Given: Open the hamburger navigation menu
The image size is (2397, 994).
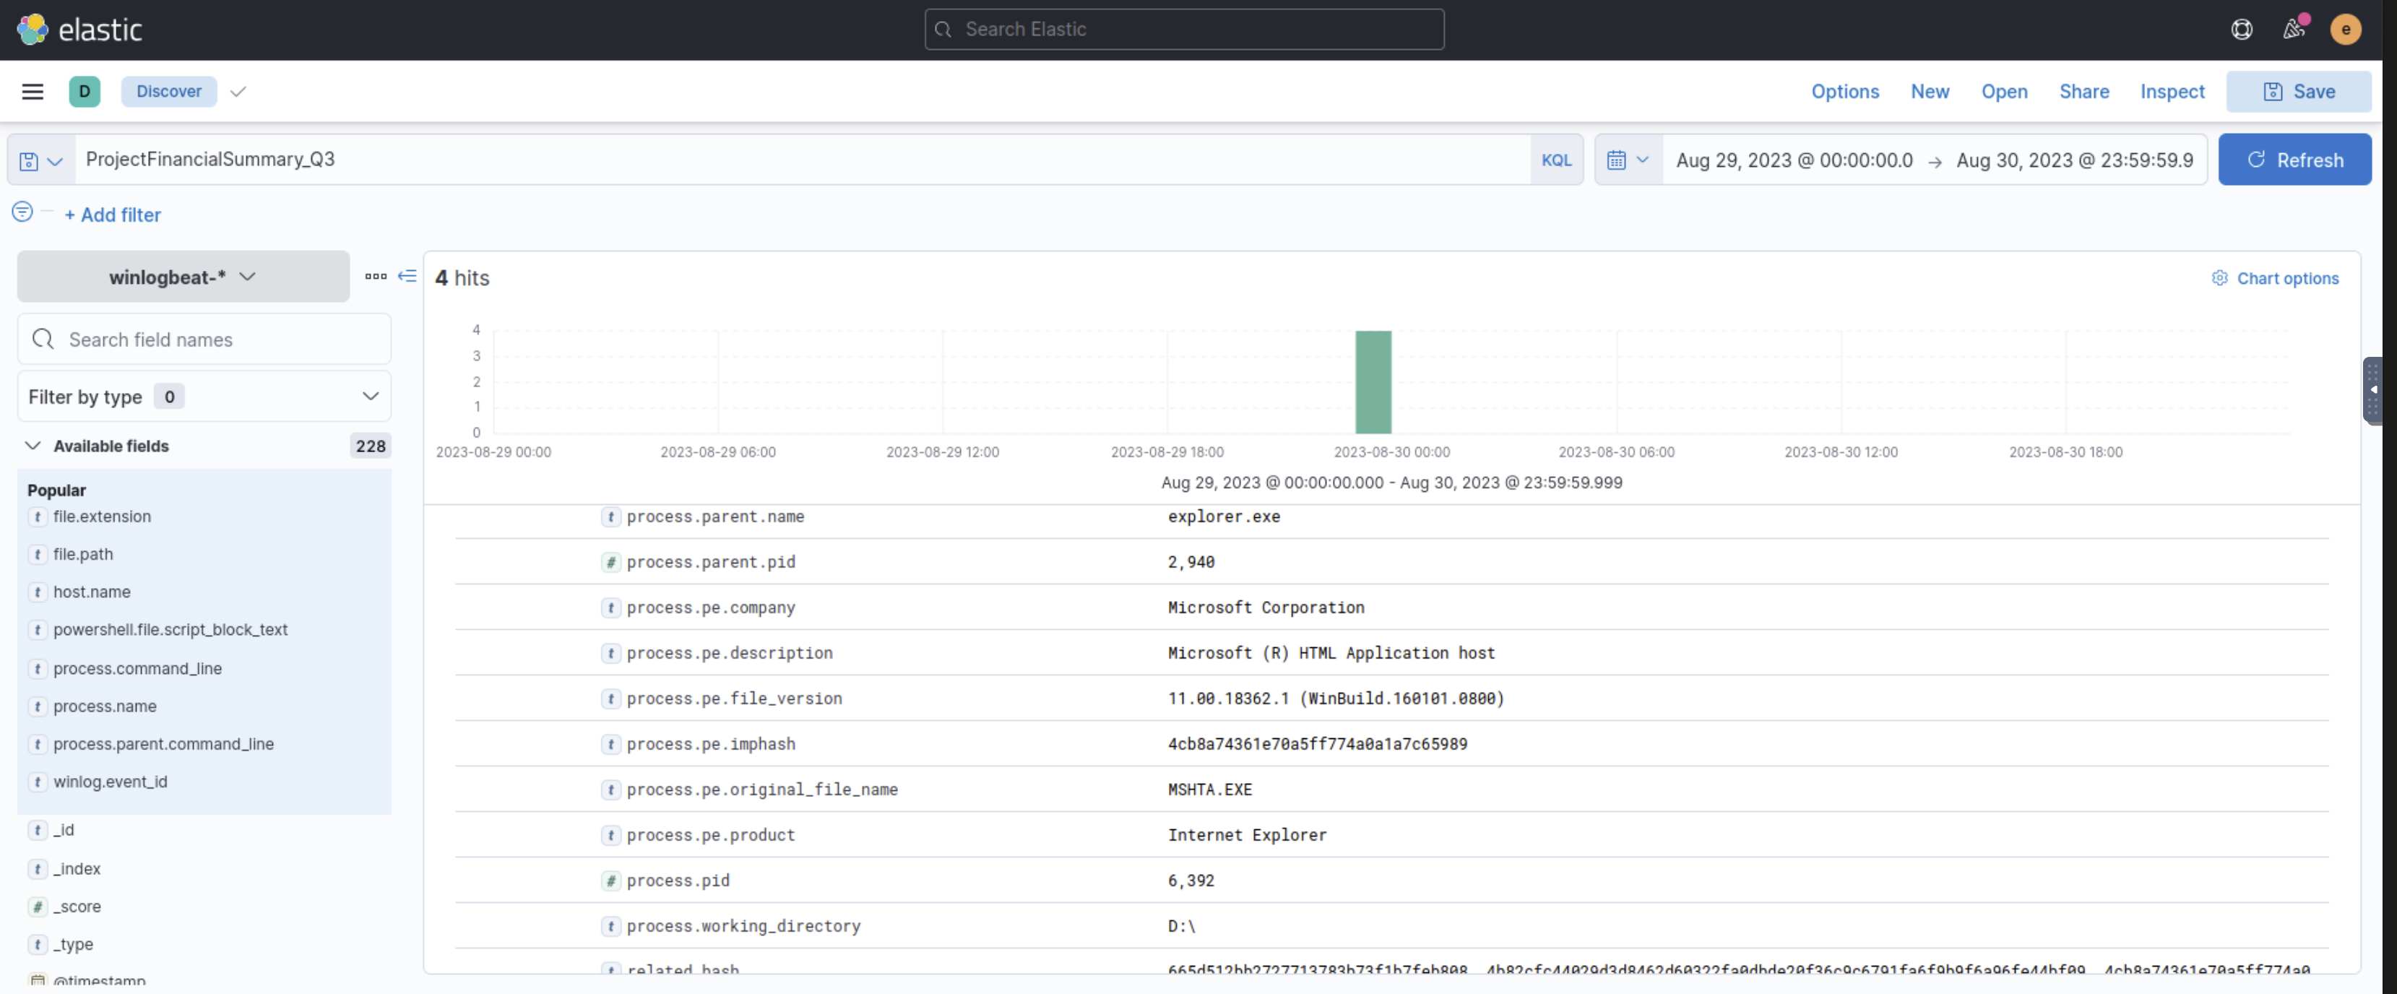Looking at the screenshot, I should 33,91.
